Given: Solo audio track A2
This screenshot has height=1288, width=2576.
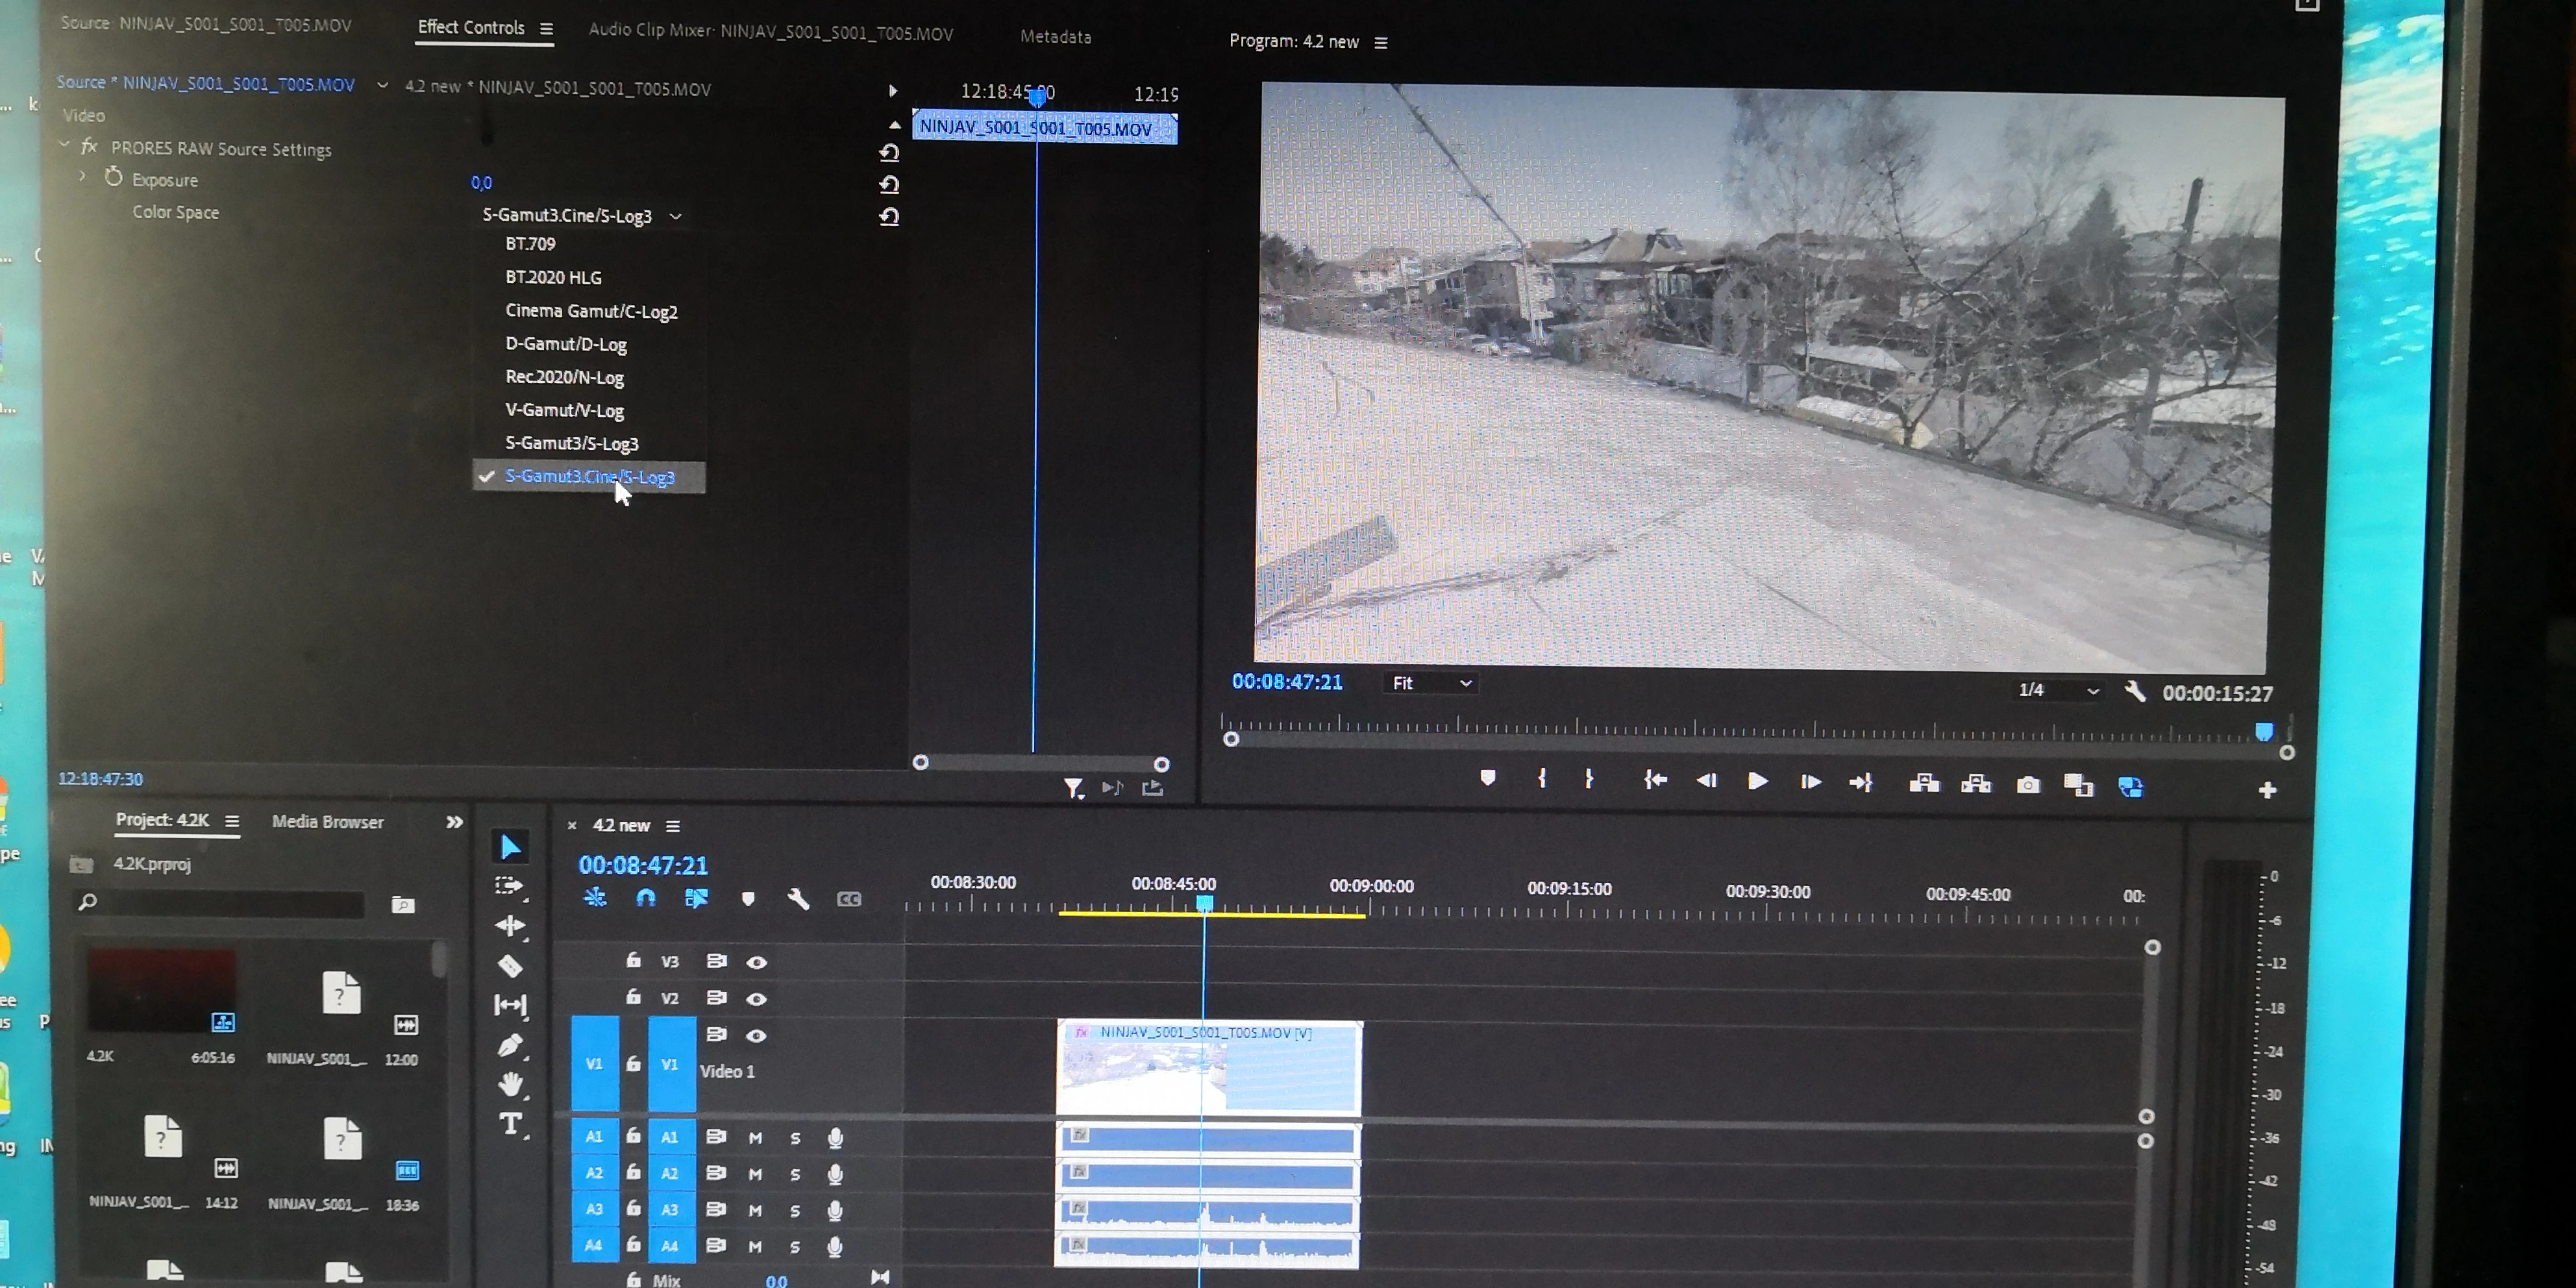Looking at the screenshot, I should 795,1174.
